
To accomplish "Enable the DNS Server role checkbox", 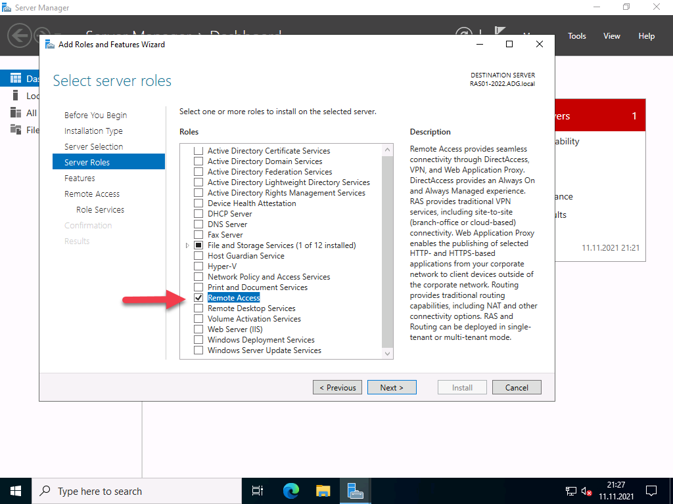I will 198,224.
